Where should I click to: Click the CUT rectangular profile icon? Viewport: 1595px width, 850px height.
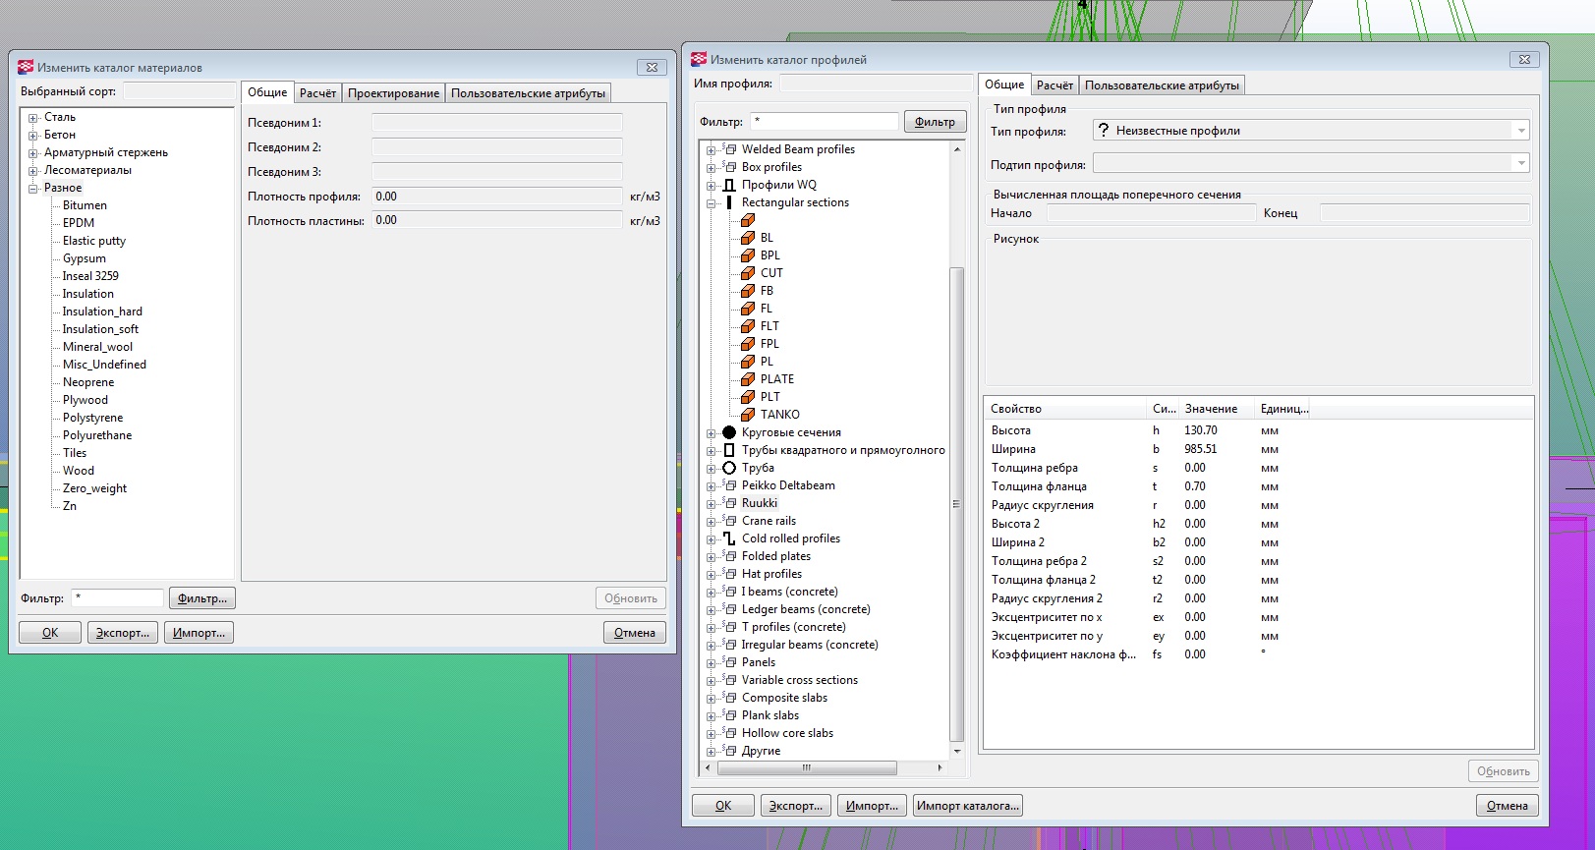click(748, 273)
